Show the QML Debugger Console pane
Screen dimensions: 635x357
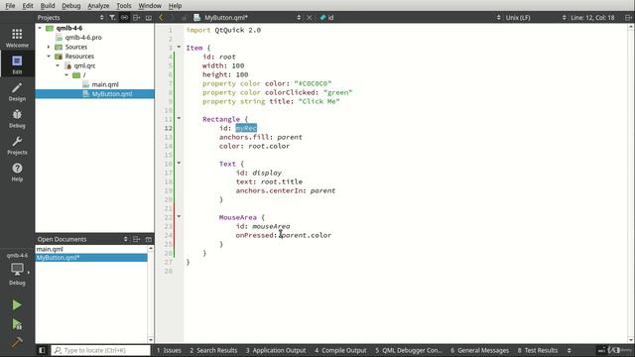click(409, 350)
